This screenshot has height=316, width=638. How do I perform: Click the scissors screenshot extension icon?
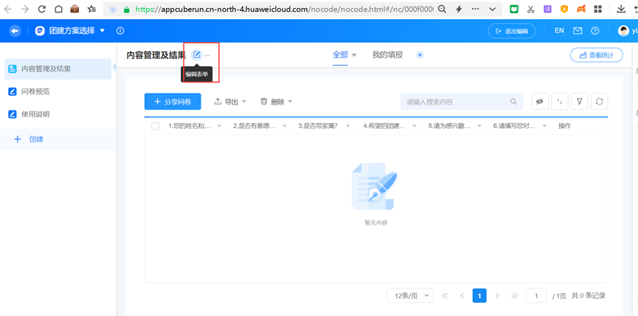pos(530,9)
